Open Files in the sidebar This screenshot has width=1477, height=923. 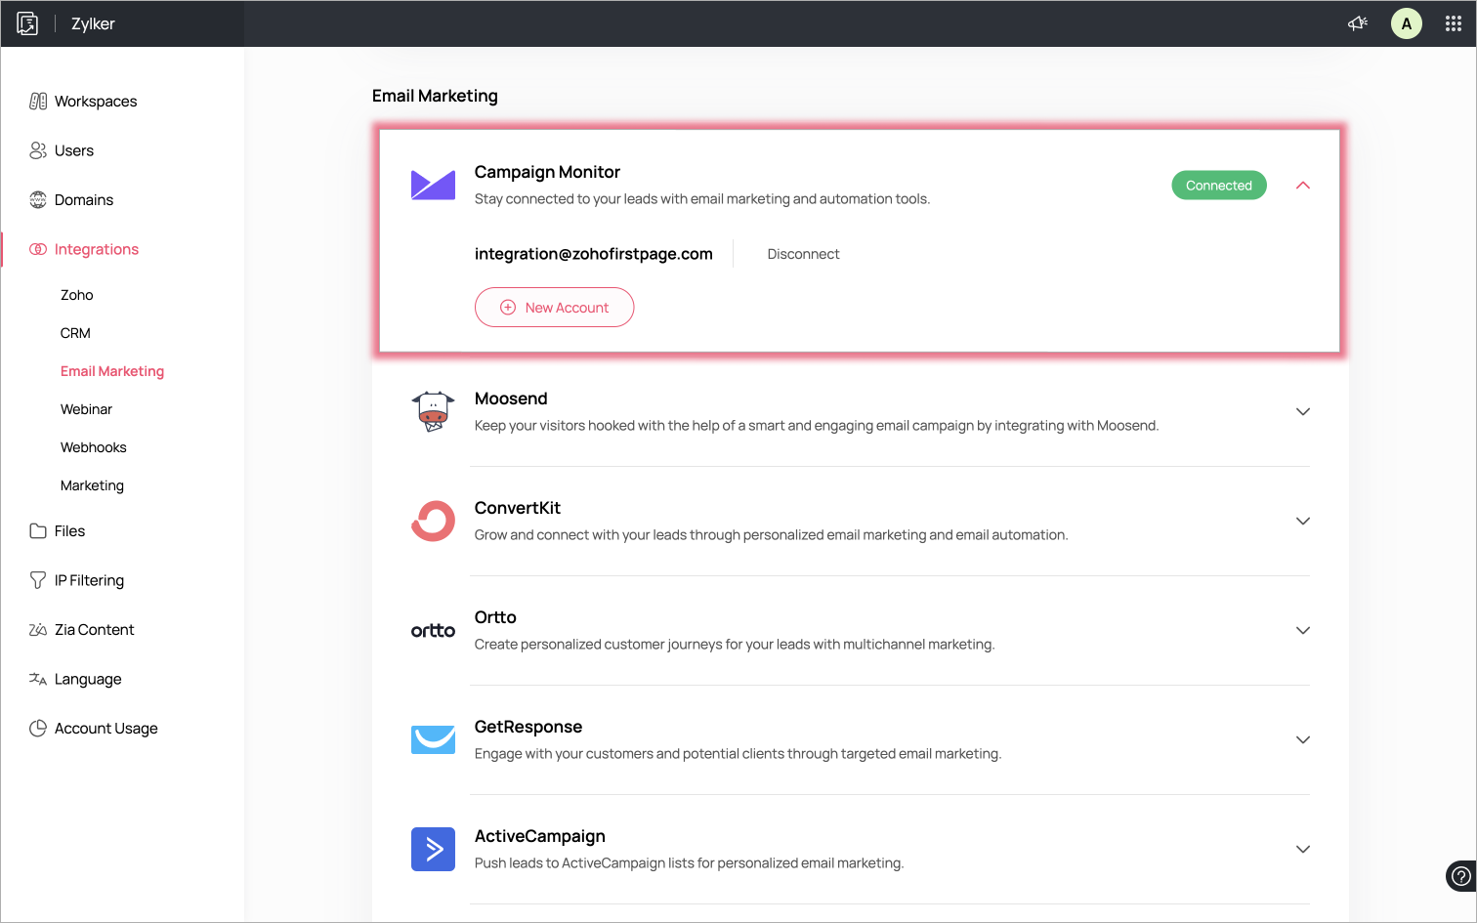click(x=70, y=531)
